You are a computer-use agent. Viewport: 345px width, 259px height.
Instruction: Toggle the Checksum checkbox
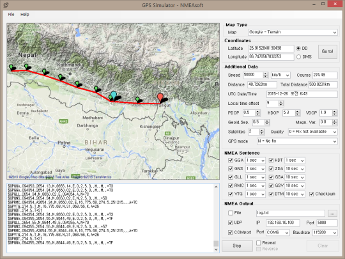click(311, 194)
